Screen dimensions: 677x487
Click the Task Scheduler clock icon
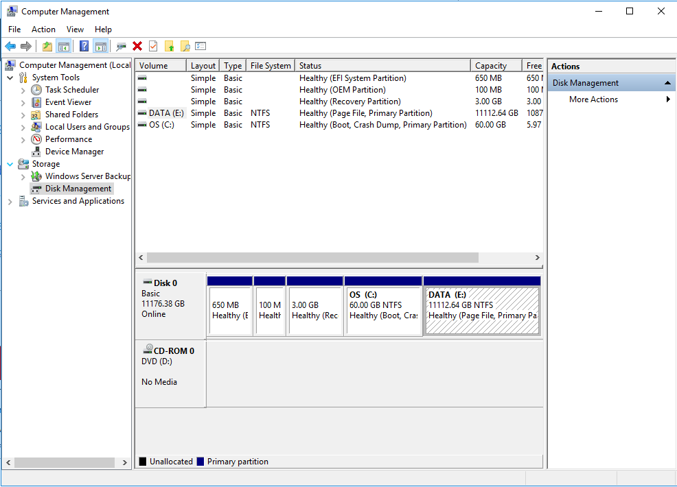36,90
